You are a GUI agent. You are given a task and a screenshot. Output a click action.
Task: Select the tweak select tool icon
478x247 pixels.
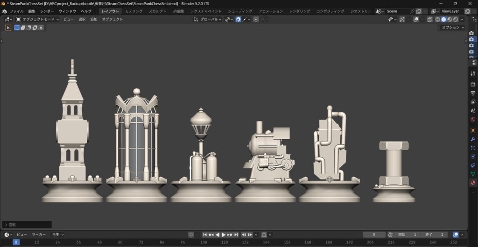8,28
